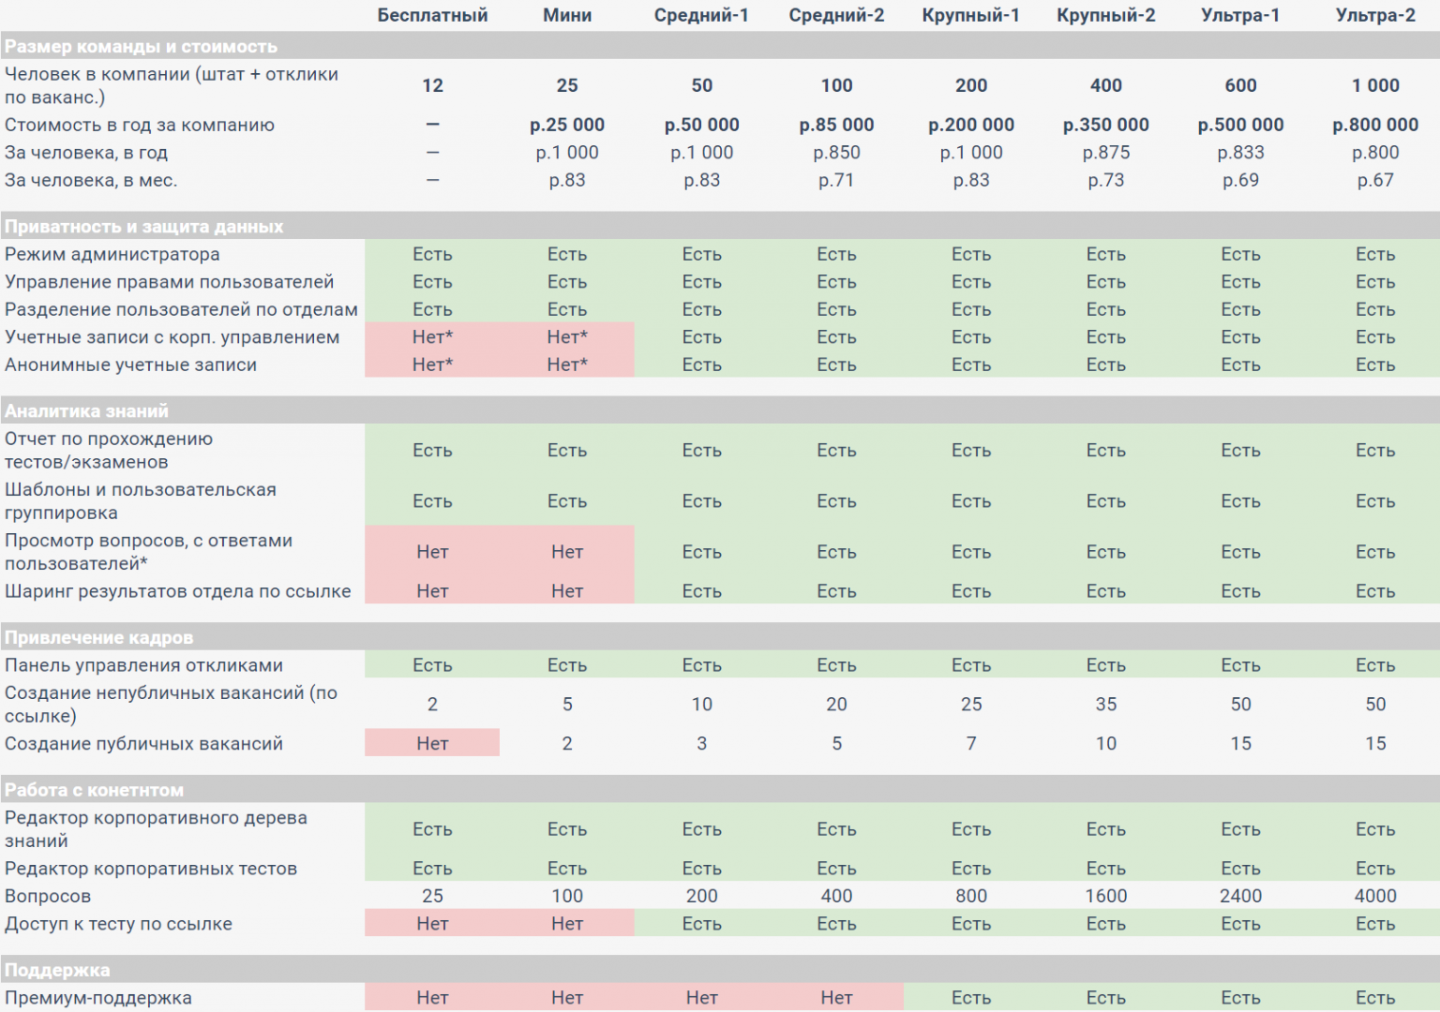Viewport: 1440px width, 1012px height.
Task: Select the Приватность и защита данных section
Action: [143, 226]
